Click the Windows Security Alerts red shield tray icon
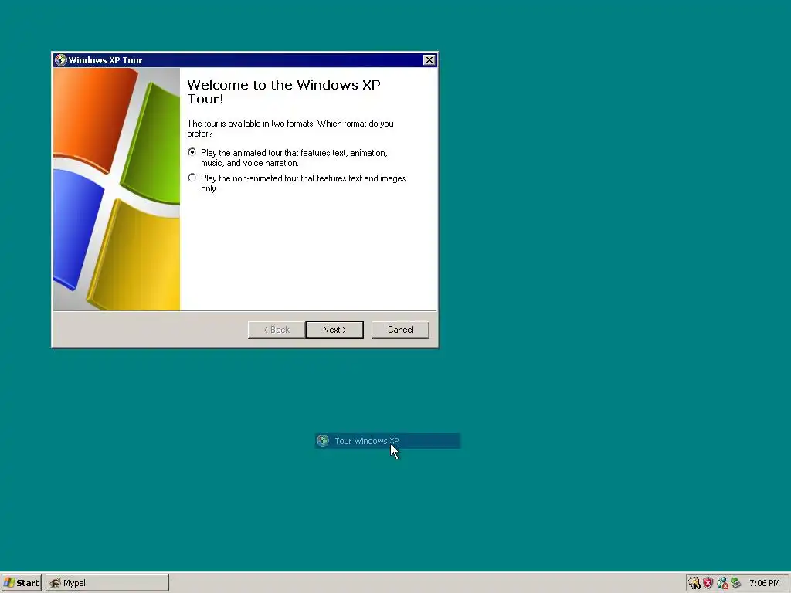 click(708, 583)
